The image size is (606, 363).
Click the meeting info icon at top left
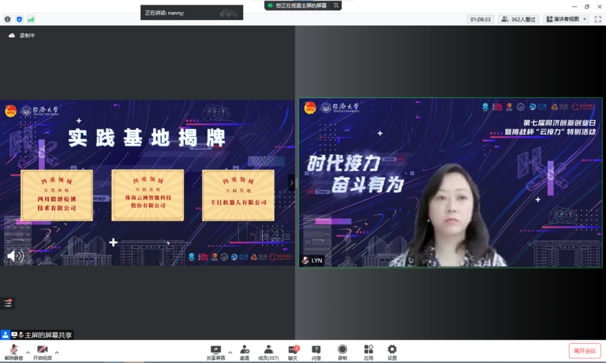7,19
